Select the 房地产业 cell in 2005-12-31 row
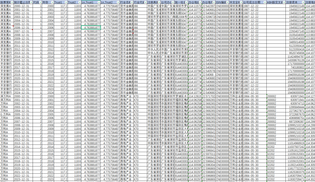Screen dimensions: 315x182 coord(126,114)
